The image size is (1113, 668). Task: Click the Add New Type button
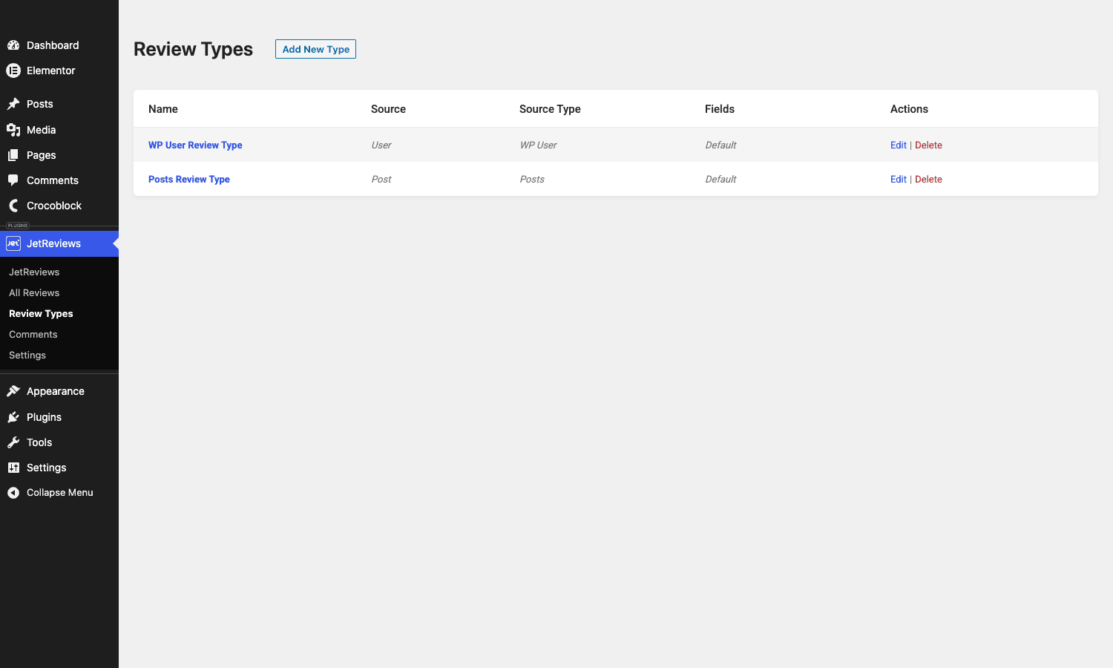(315, 49)
